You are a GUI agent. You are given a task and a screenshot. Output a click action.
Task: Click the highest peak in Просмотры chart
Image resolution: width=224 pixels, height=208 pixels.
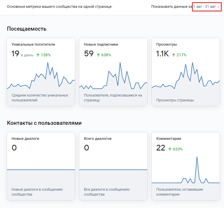[x=192, y=63]
